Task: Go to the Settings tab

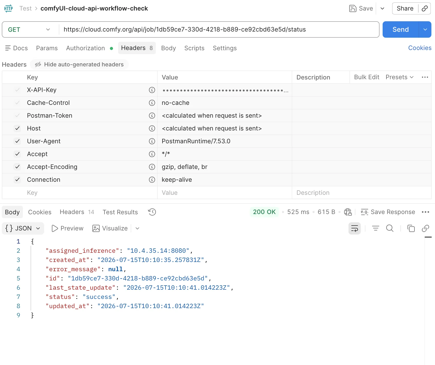Action: click(x=225, y=48)
